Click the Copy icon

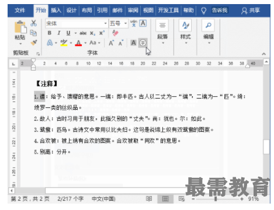click(x=33, y=33)
